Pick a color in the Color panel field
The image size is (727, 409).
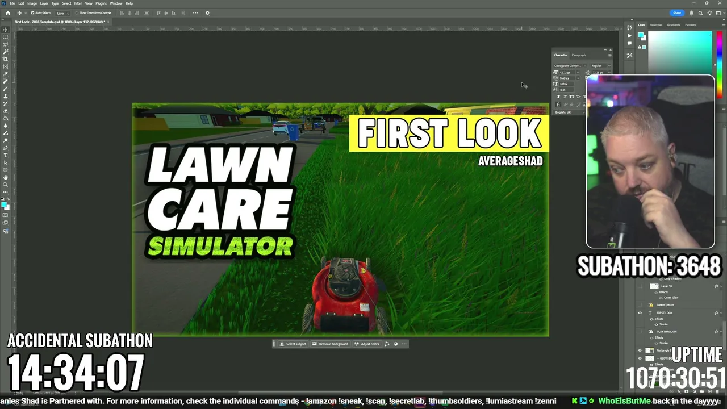(x=680, y=53)
